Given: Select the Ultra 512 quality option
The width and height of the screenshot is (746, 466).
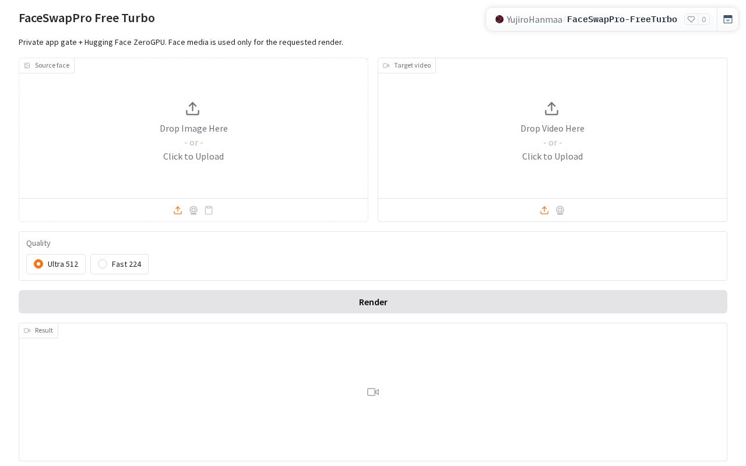Looking at the screenshot, I should coord(56,264).
